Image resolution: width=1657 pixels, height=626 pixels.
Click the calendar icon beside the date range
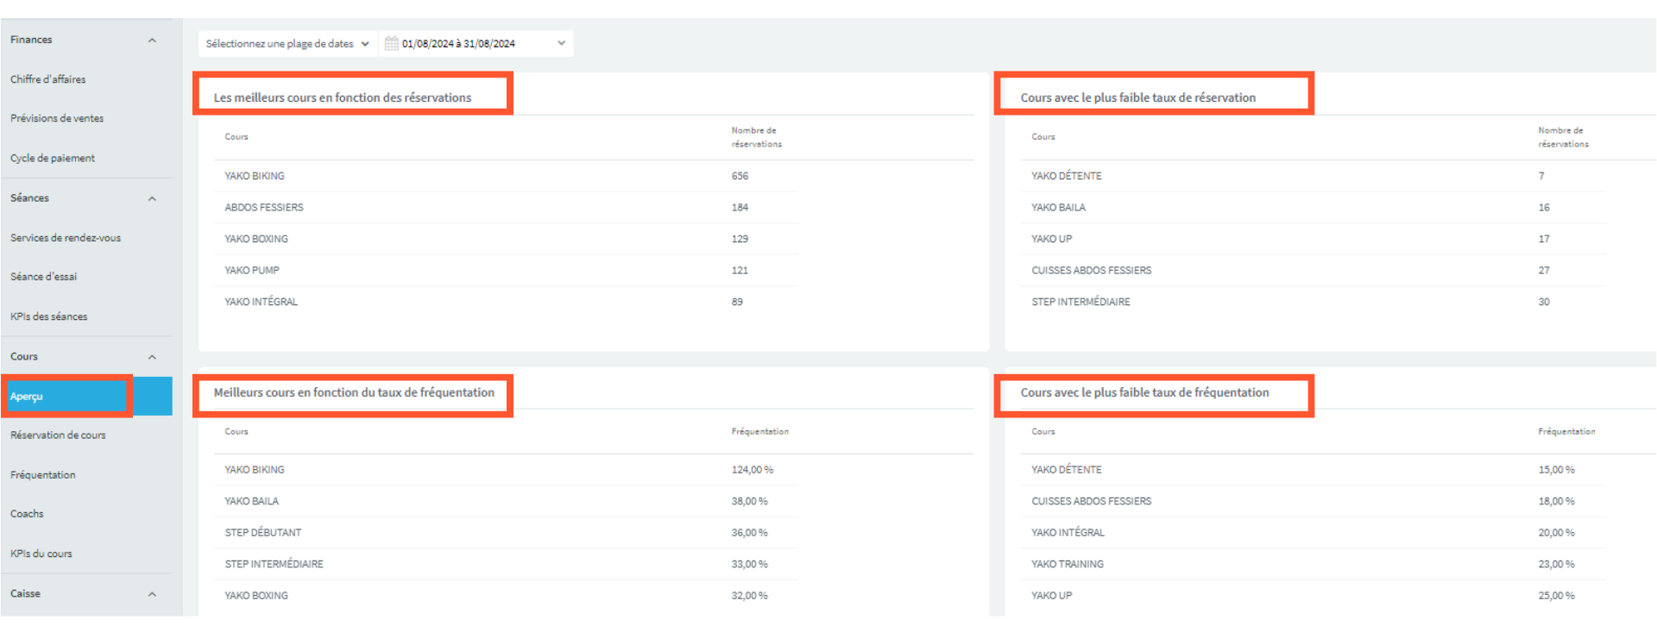click(x=391, y=43)
